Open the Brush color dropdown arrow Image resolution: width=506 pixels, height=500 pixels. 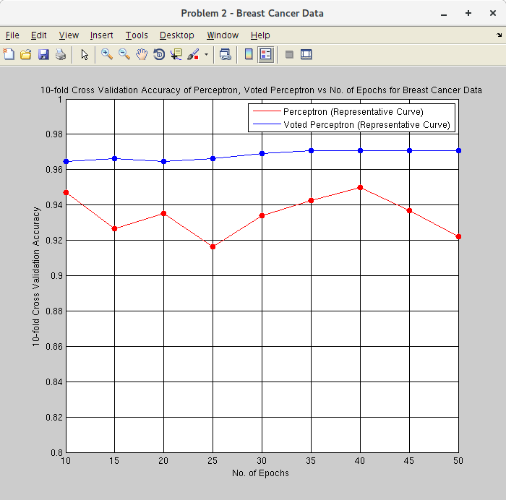pos(206,54)
